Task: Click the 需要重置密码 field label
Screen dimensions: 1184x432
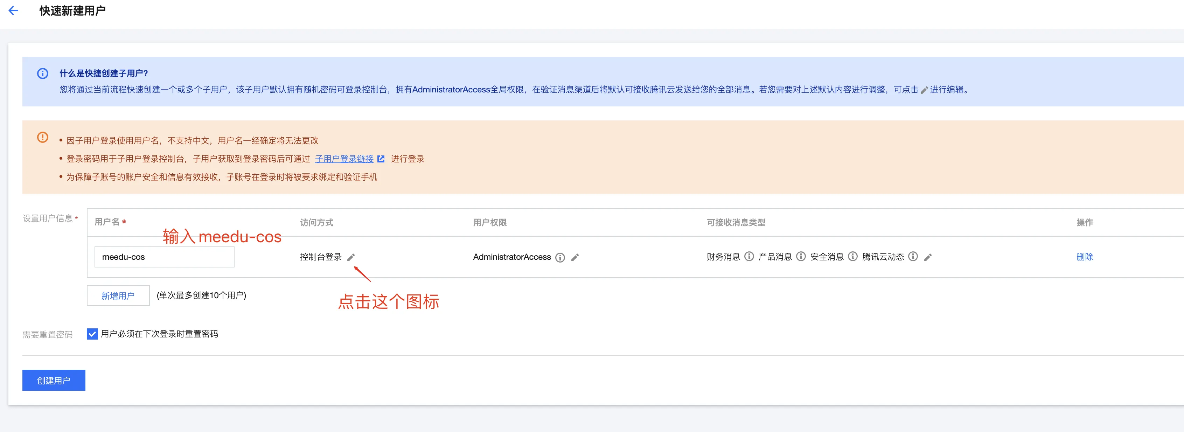Action: point(48,335)
